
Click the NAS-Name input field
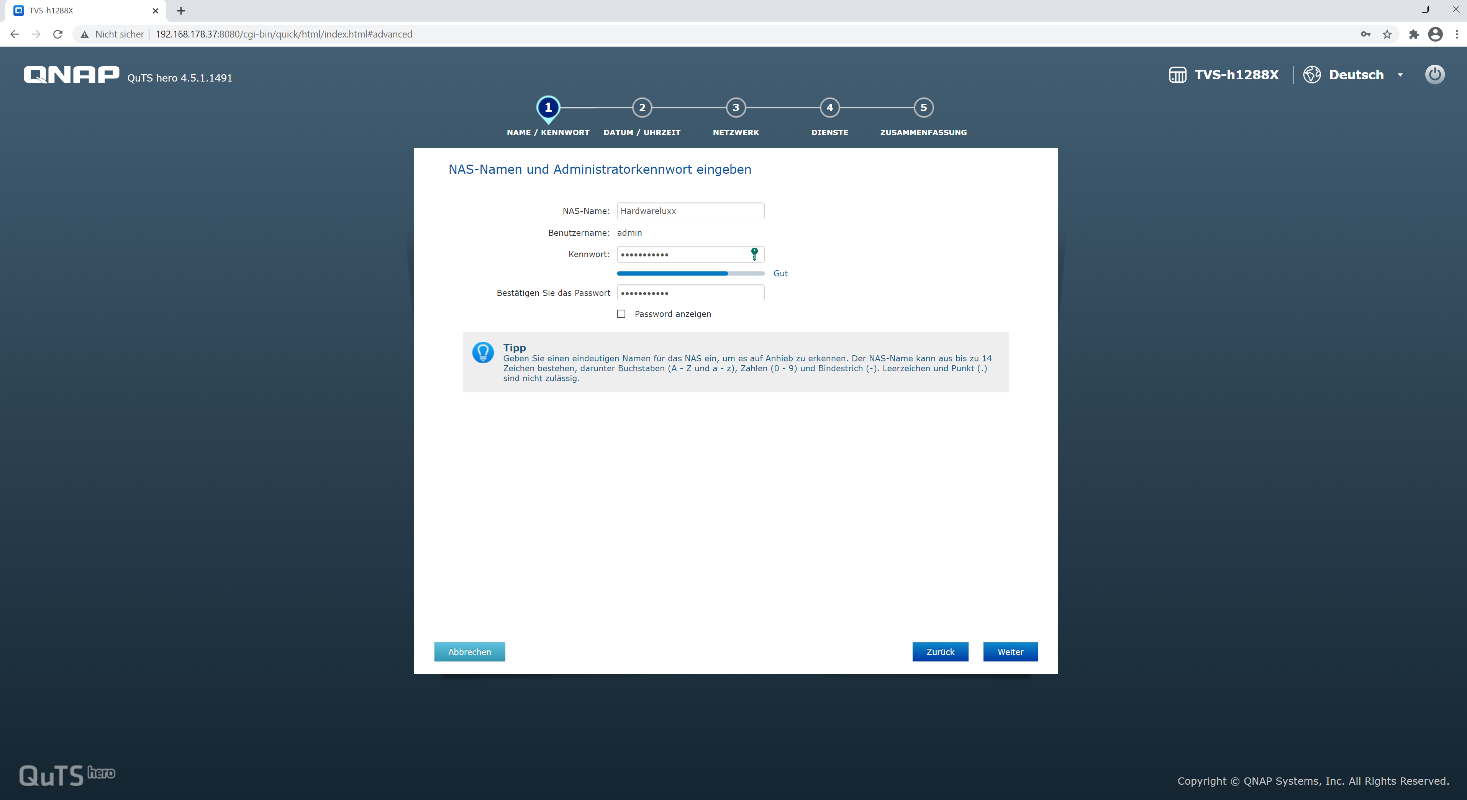coord(690,211)
